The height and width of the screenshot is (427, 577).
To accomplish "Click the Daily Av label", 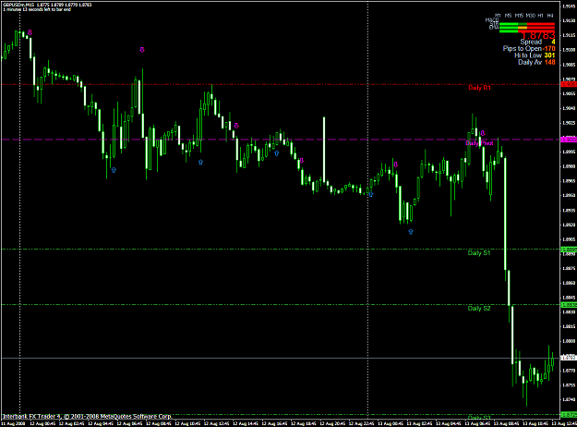I will [530, 62].
